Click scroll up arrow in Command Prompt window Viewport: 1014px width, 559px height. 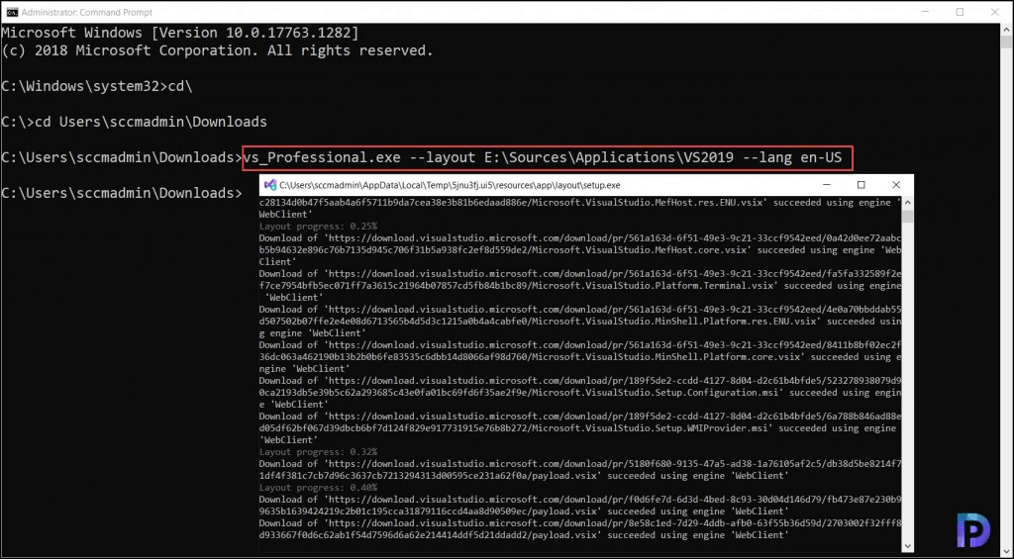pyautogui.click(x=1006, y=29)
